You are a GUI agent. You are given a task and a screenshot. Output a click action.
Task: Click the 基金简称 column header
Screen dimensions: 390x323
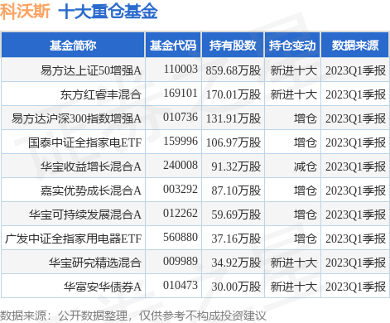pos(73,46)
